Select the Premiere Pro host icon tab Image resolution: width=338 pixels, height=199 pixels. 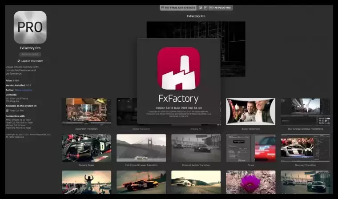(x=205, y=8)
